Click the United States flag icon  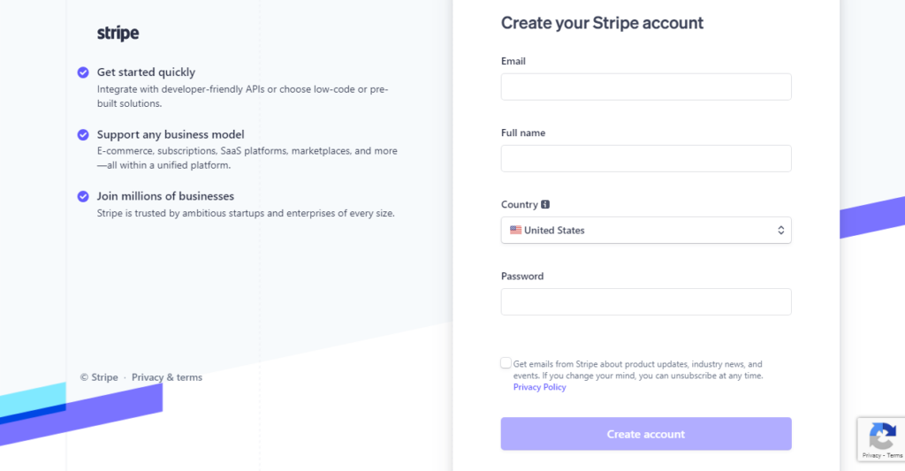(515, 230)
